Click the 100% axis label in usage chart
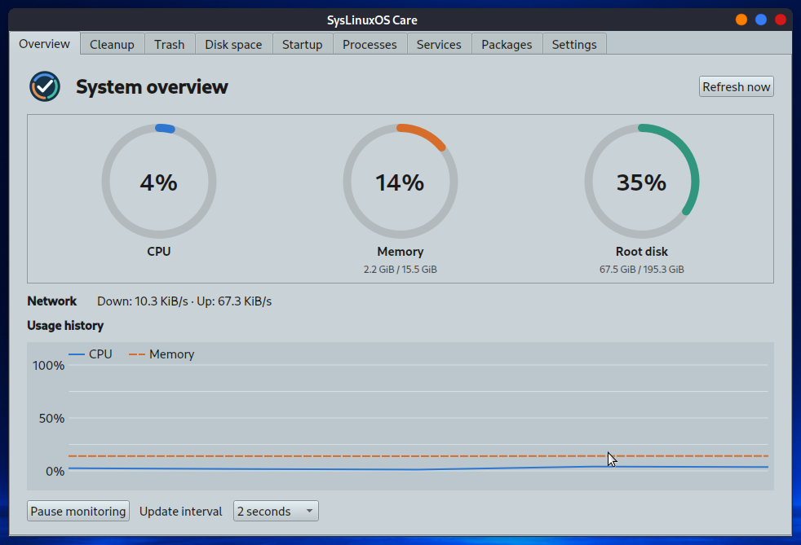 tap(48, 366)
